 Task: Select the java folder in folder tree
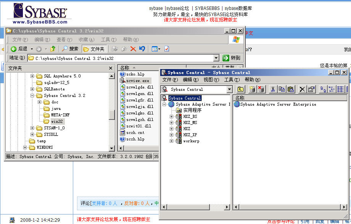coord(52,109)
